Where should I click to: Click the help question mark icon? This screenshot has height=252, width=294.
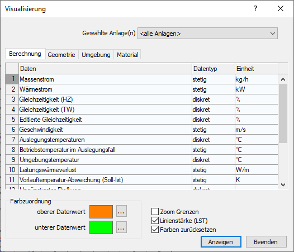pos(255,8)
